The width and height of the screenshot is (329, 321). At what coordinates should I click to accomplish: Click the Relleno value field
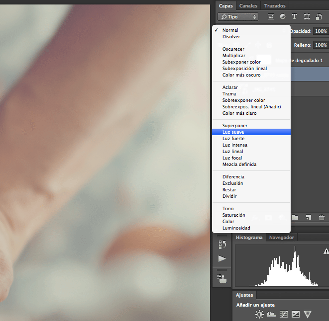pos(321,45)
